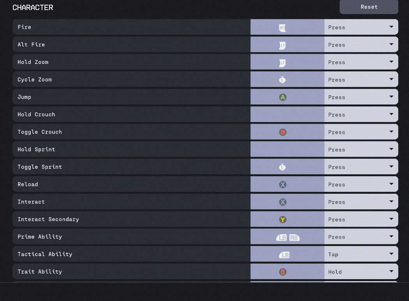
Task: Click the LB icon for Tactical Ability
Action: (284, 255)
